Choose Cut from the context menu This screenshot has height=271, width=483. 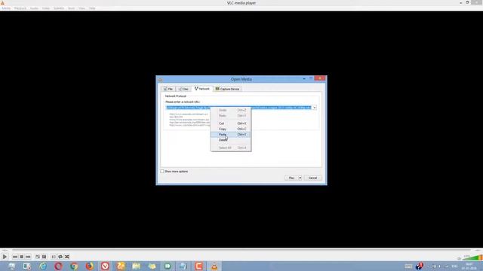(x=230, y=123)
